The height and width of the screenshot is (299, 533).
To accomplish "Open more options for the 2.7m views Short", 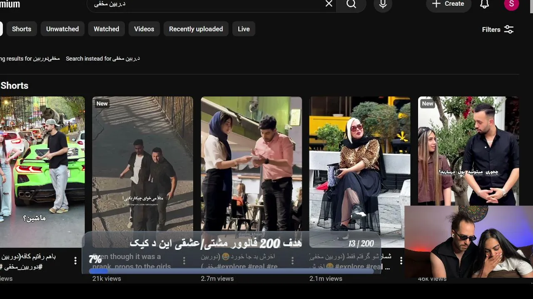I will [292, 261].
